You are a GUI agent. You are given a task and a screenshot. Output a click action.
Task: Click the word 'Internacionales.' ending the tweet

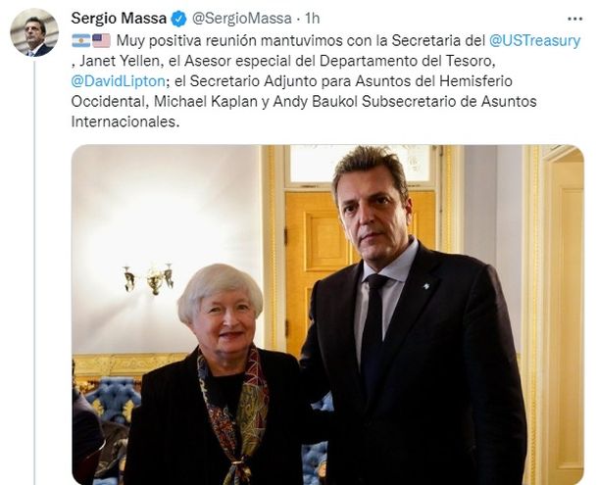tap(125, 121)
